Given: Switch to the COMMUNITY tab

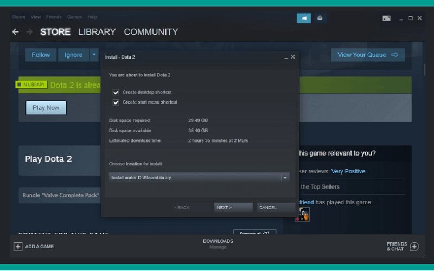Looking at the screenshot, I should tap(151, 32).
